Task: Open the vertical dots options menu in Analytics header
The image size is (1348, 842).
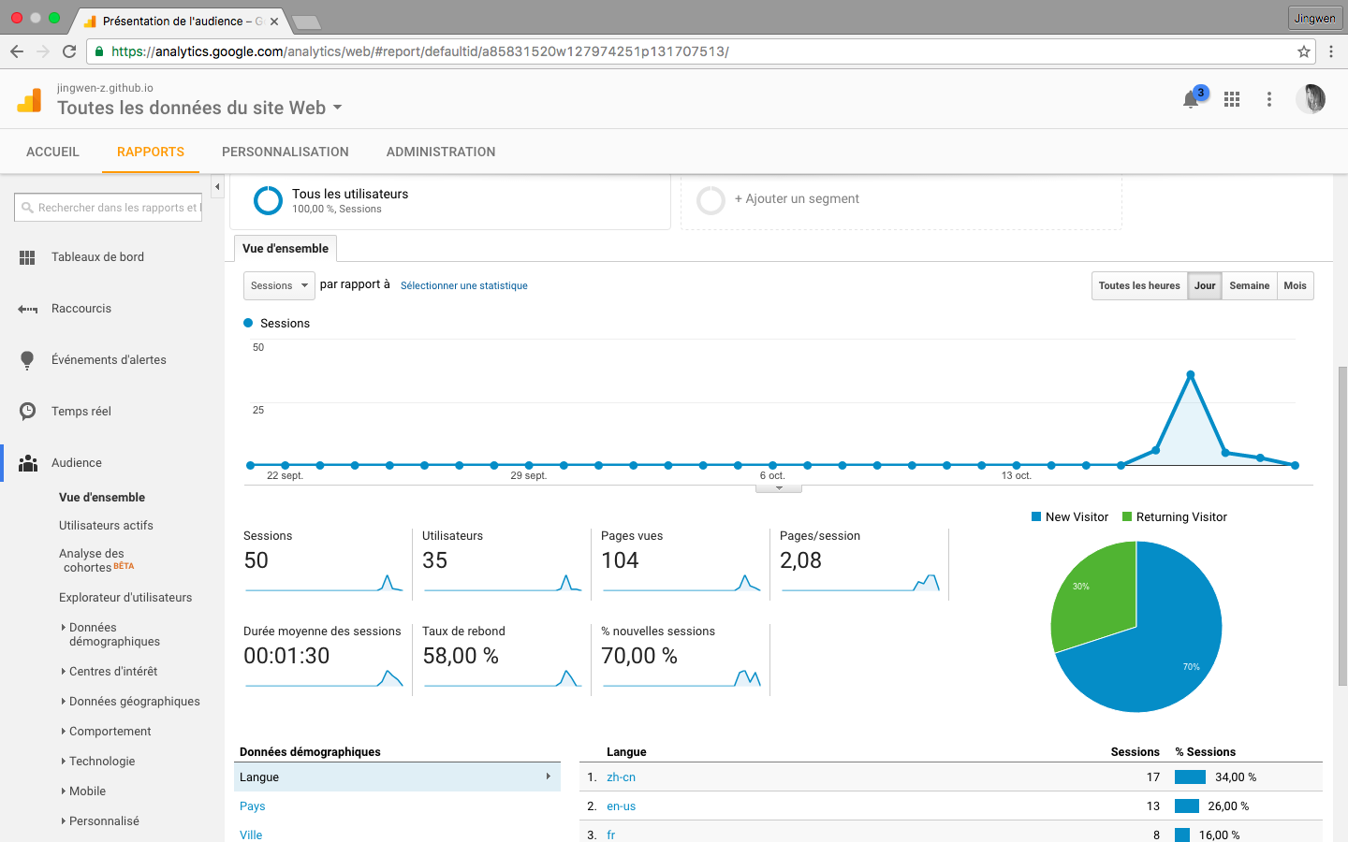Action: [1269, 99]
